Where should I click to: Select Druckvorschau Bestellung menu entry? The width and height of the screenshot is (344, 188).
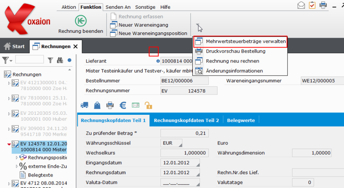[x=240, y=51]
